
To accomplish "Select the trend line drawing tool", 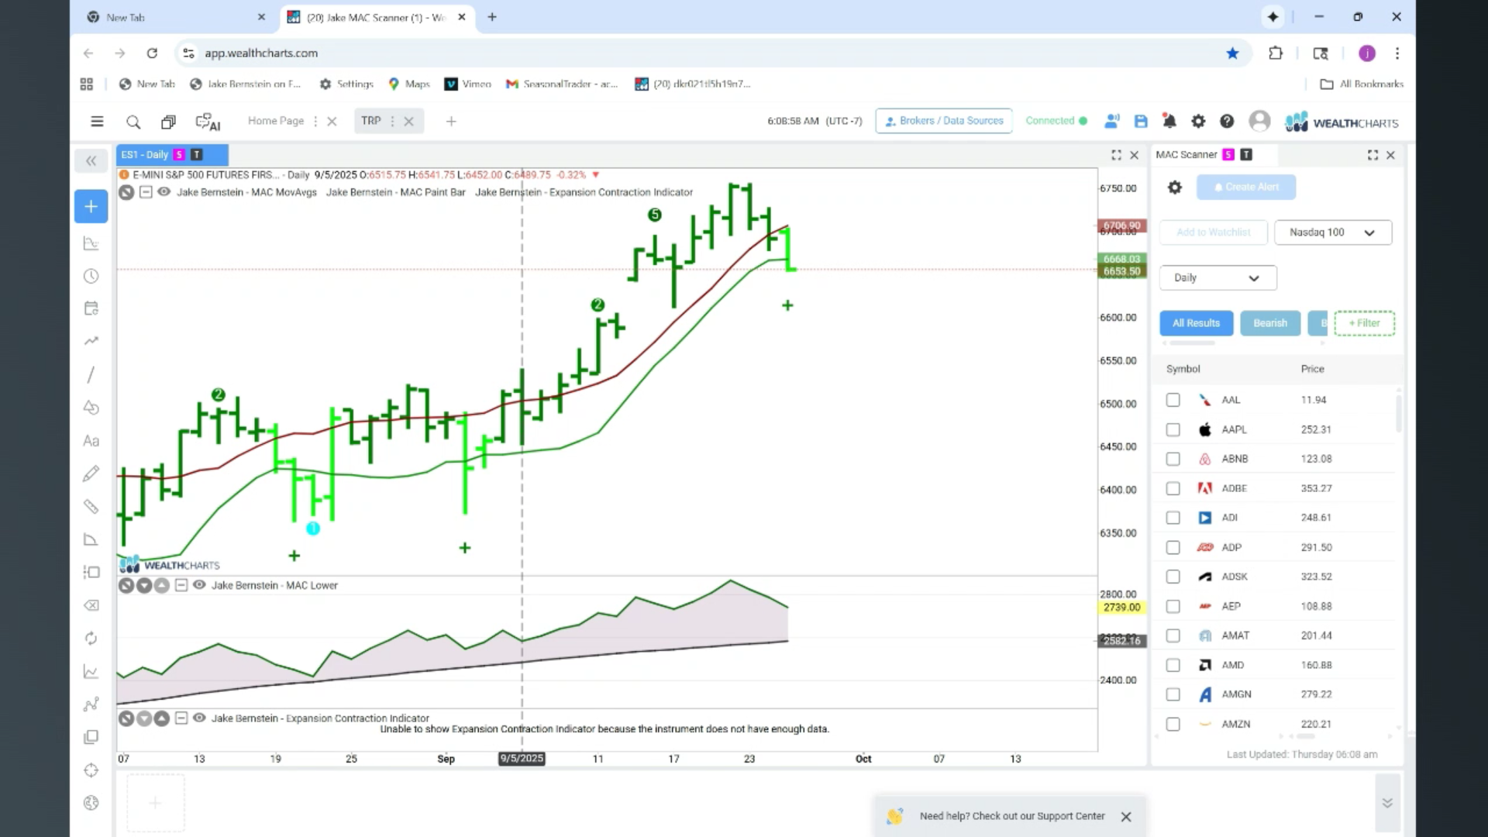I will click(91, 374).
